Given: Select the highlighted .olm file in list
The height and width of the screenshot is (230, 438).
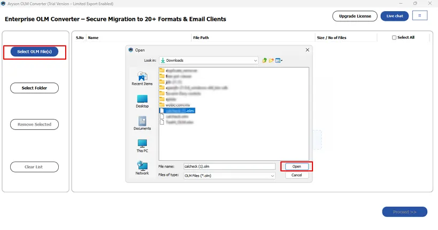Looking at the screenshot, I should click(177, 111).
